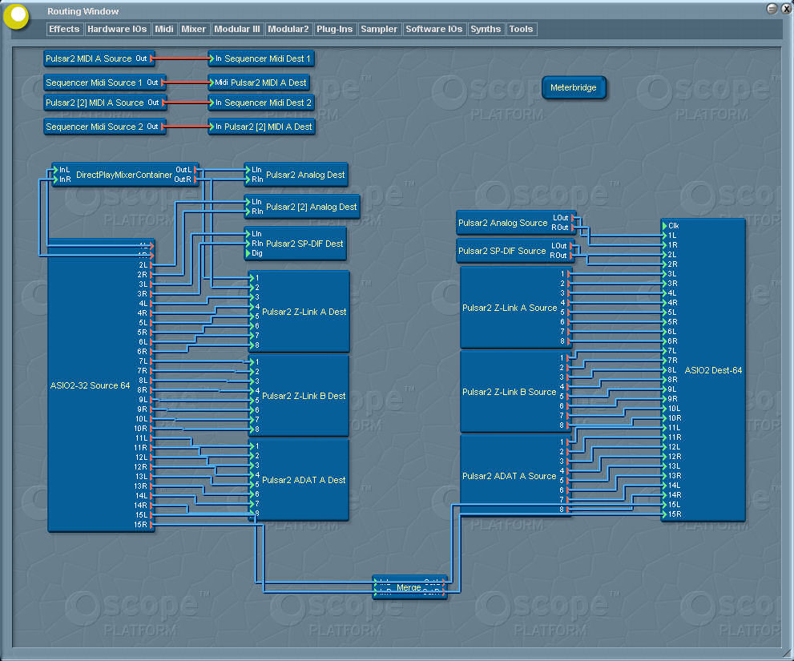Click Dig input port on Pulsar2 SP-DIF Dest
This screenshot has height=661, width=794.
coord(248,252)
